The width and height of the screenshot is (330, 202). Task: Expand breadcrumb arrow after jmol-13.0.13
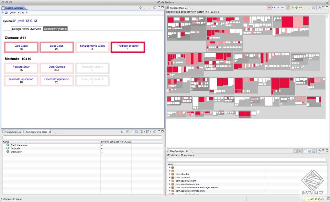[x=27, y=12]
